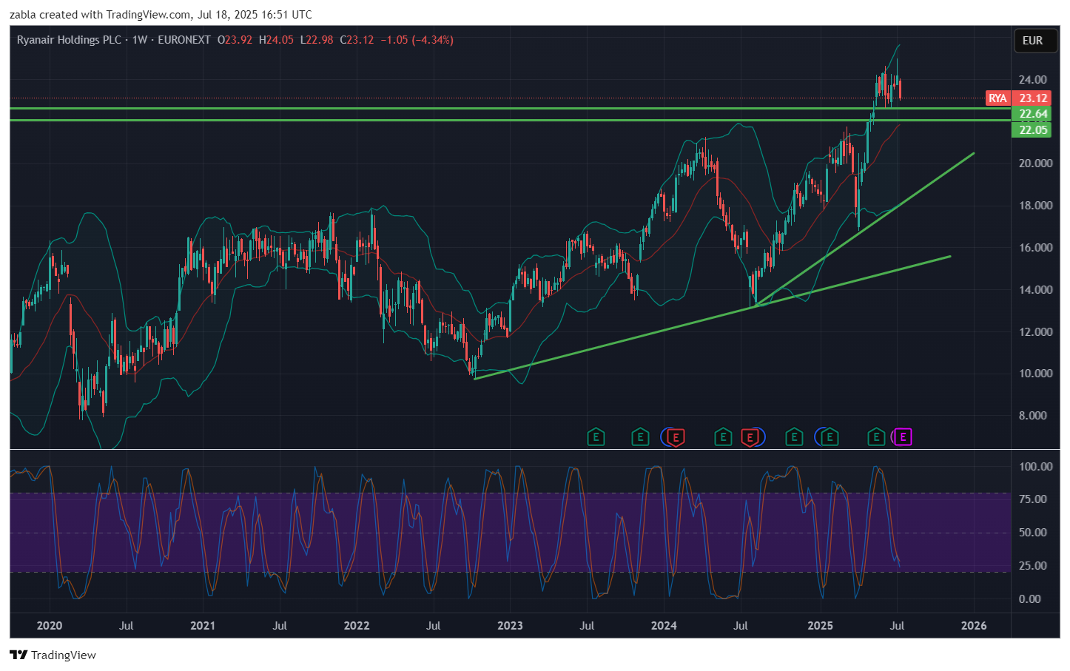Screen dimensions: 1070x671
Task: Click the blue-ringed green earnings marker at 2025
Action: pyautogui.click(x=830, y=437)
